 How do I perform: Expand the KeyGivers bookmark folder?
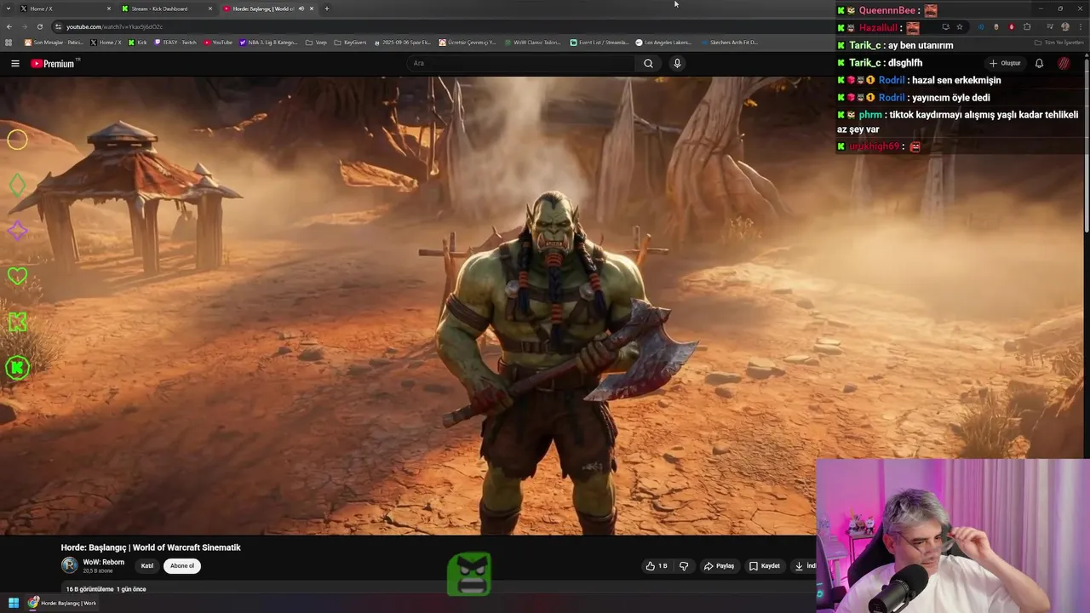point(350,42)
